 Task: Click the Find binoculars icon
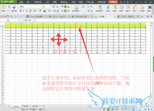pyautogui.click(x=150, y=7)
